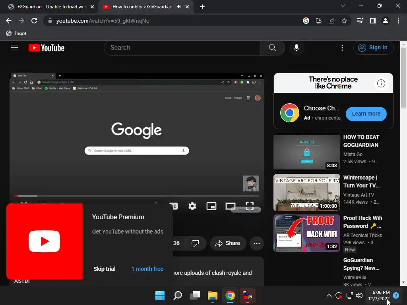Image resolution: width=407 pixels, height=305 pixels.
Task: Click Skip trial in Premium popup
Action: (105, 269)
